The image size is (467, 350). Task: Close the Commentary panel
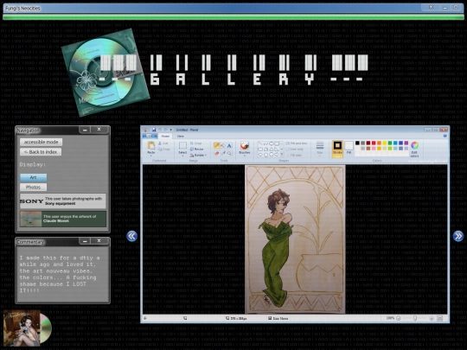point(99,241)
